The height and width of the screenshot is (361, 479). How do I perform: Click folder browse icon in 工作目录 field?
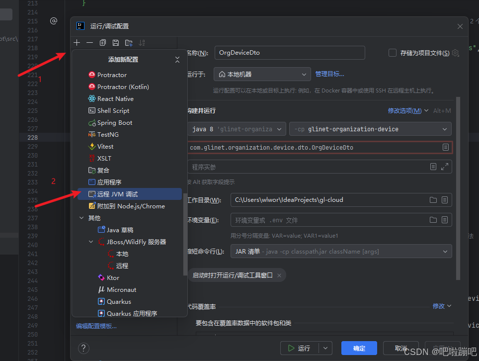(x=433, y=200)
